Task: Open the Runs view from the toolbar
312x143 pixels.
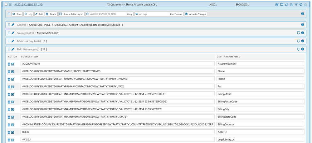Action: coord(17,14)
